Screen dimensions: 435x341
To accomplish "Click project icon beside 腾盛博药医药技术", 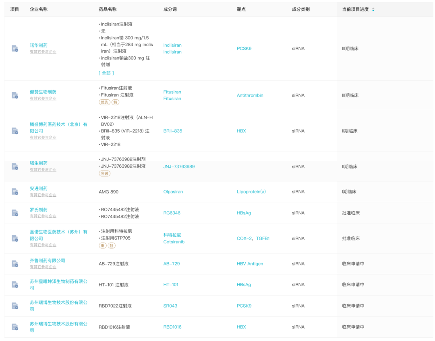I will (x=15, y=131).
